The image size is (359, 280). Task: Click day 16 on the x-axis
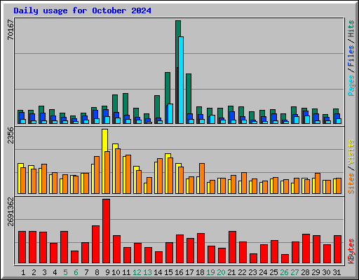point(179,272)
